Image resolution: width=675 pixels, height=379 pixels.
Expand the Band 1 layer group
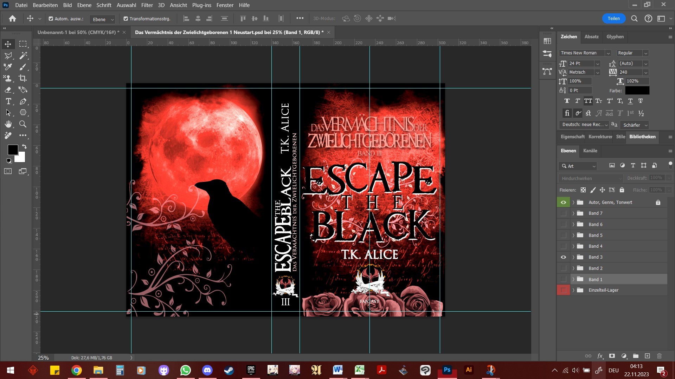click(573, 279)
